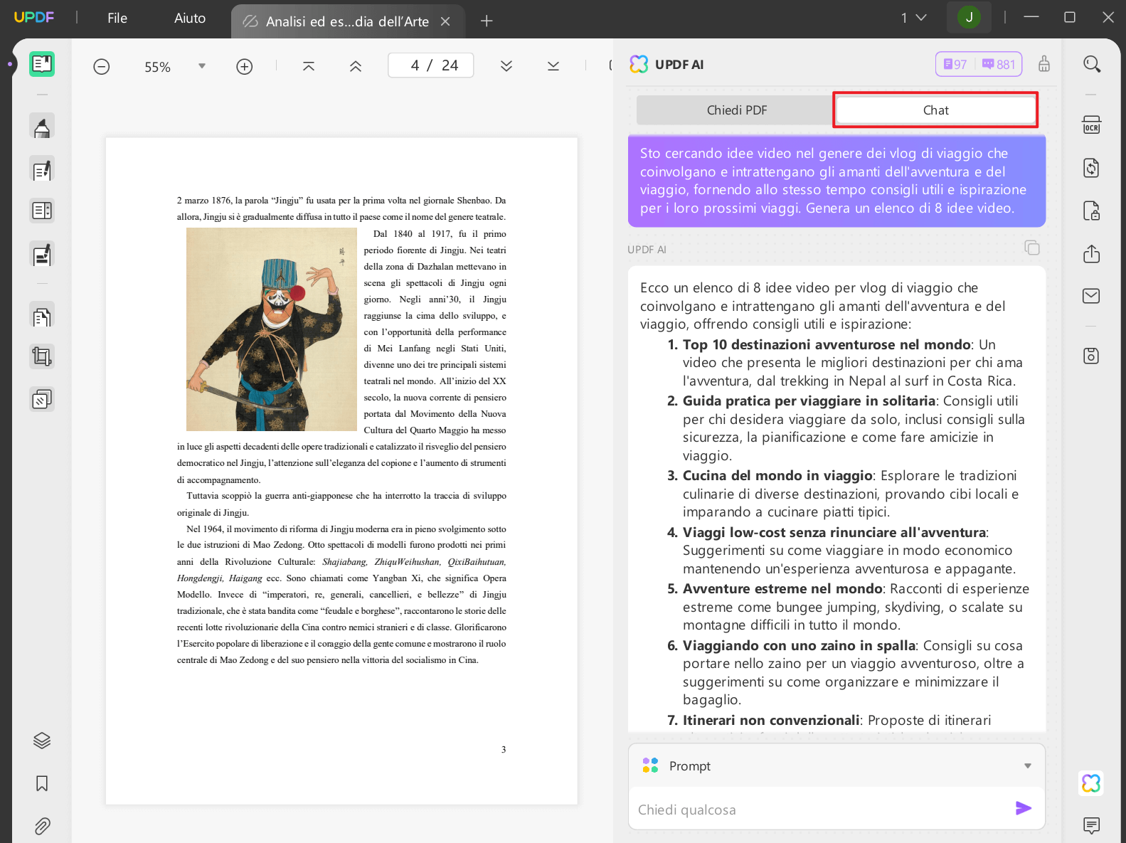Jump to the first page
1126x843 pixels.
(x=309, y=66)
